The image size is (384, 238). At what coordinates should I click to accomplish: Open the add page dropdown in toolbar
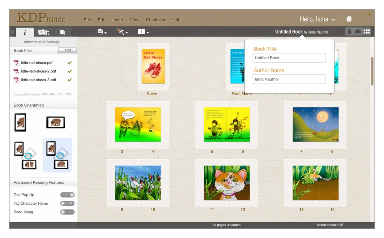102,32
